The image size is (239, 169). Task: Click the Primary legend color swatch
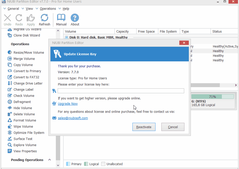click(x=68, y=164)
